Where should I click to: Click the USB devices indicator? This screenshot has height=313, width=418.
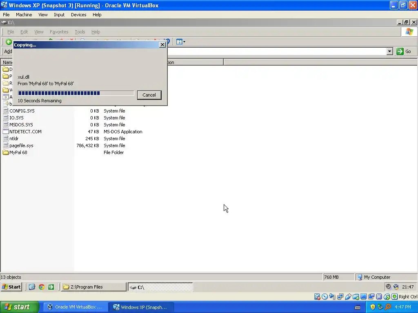tap(348, 297)
